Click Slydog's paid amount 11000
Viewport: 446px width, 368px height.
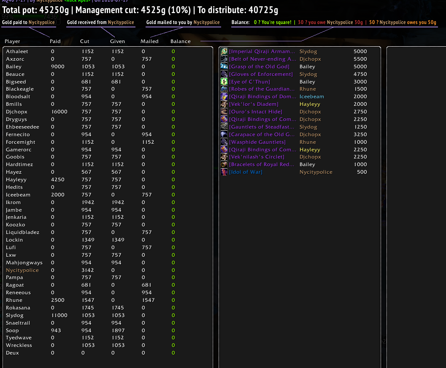(x=59, y=315)
